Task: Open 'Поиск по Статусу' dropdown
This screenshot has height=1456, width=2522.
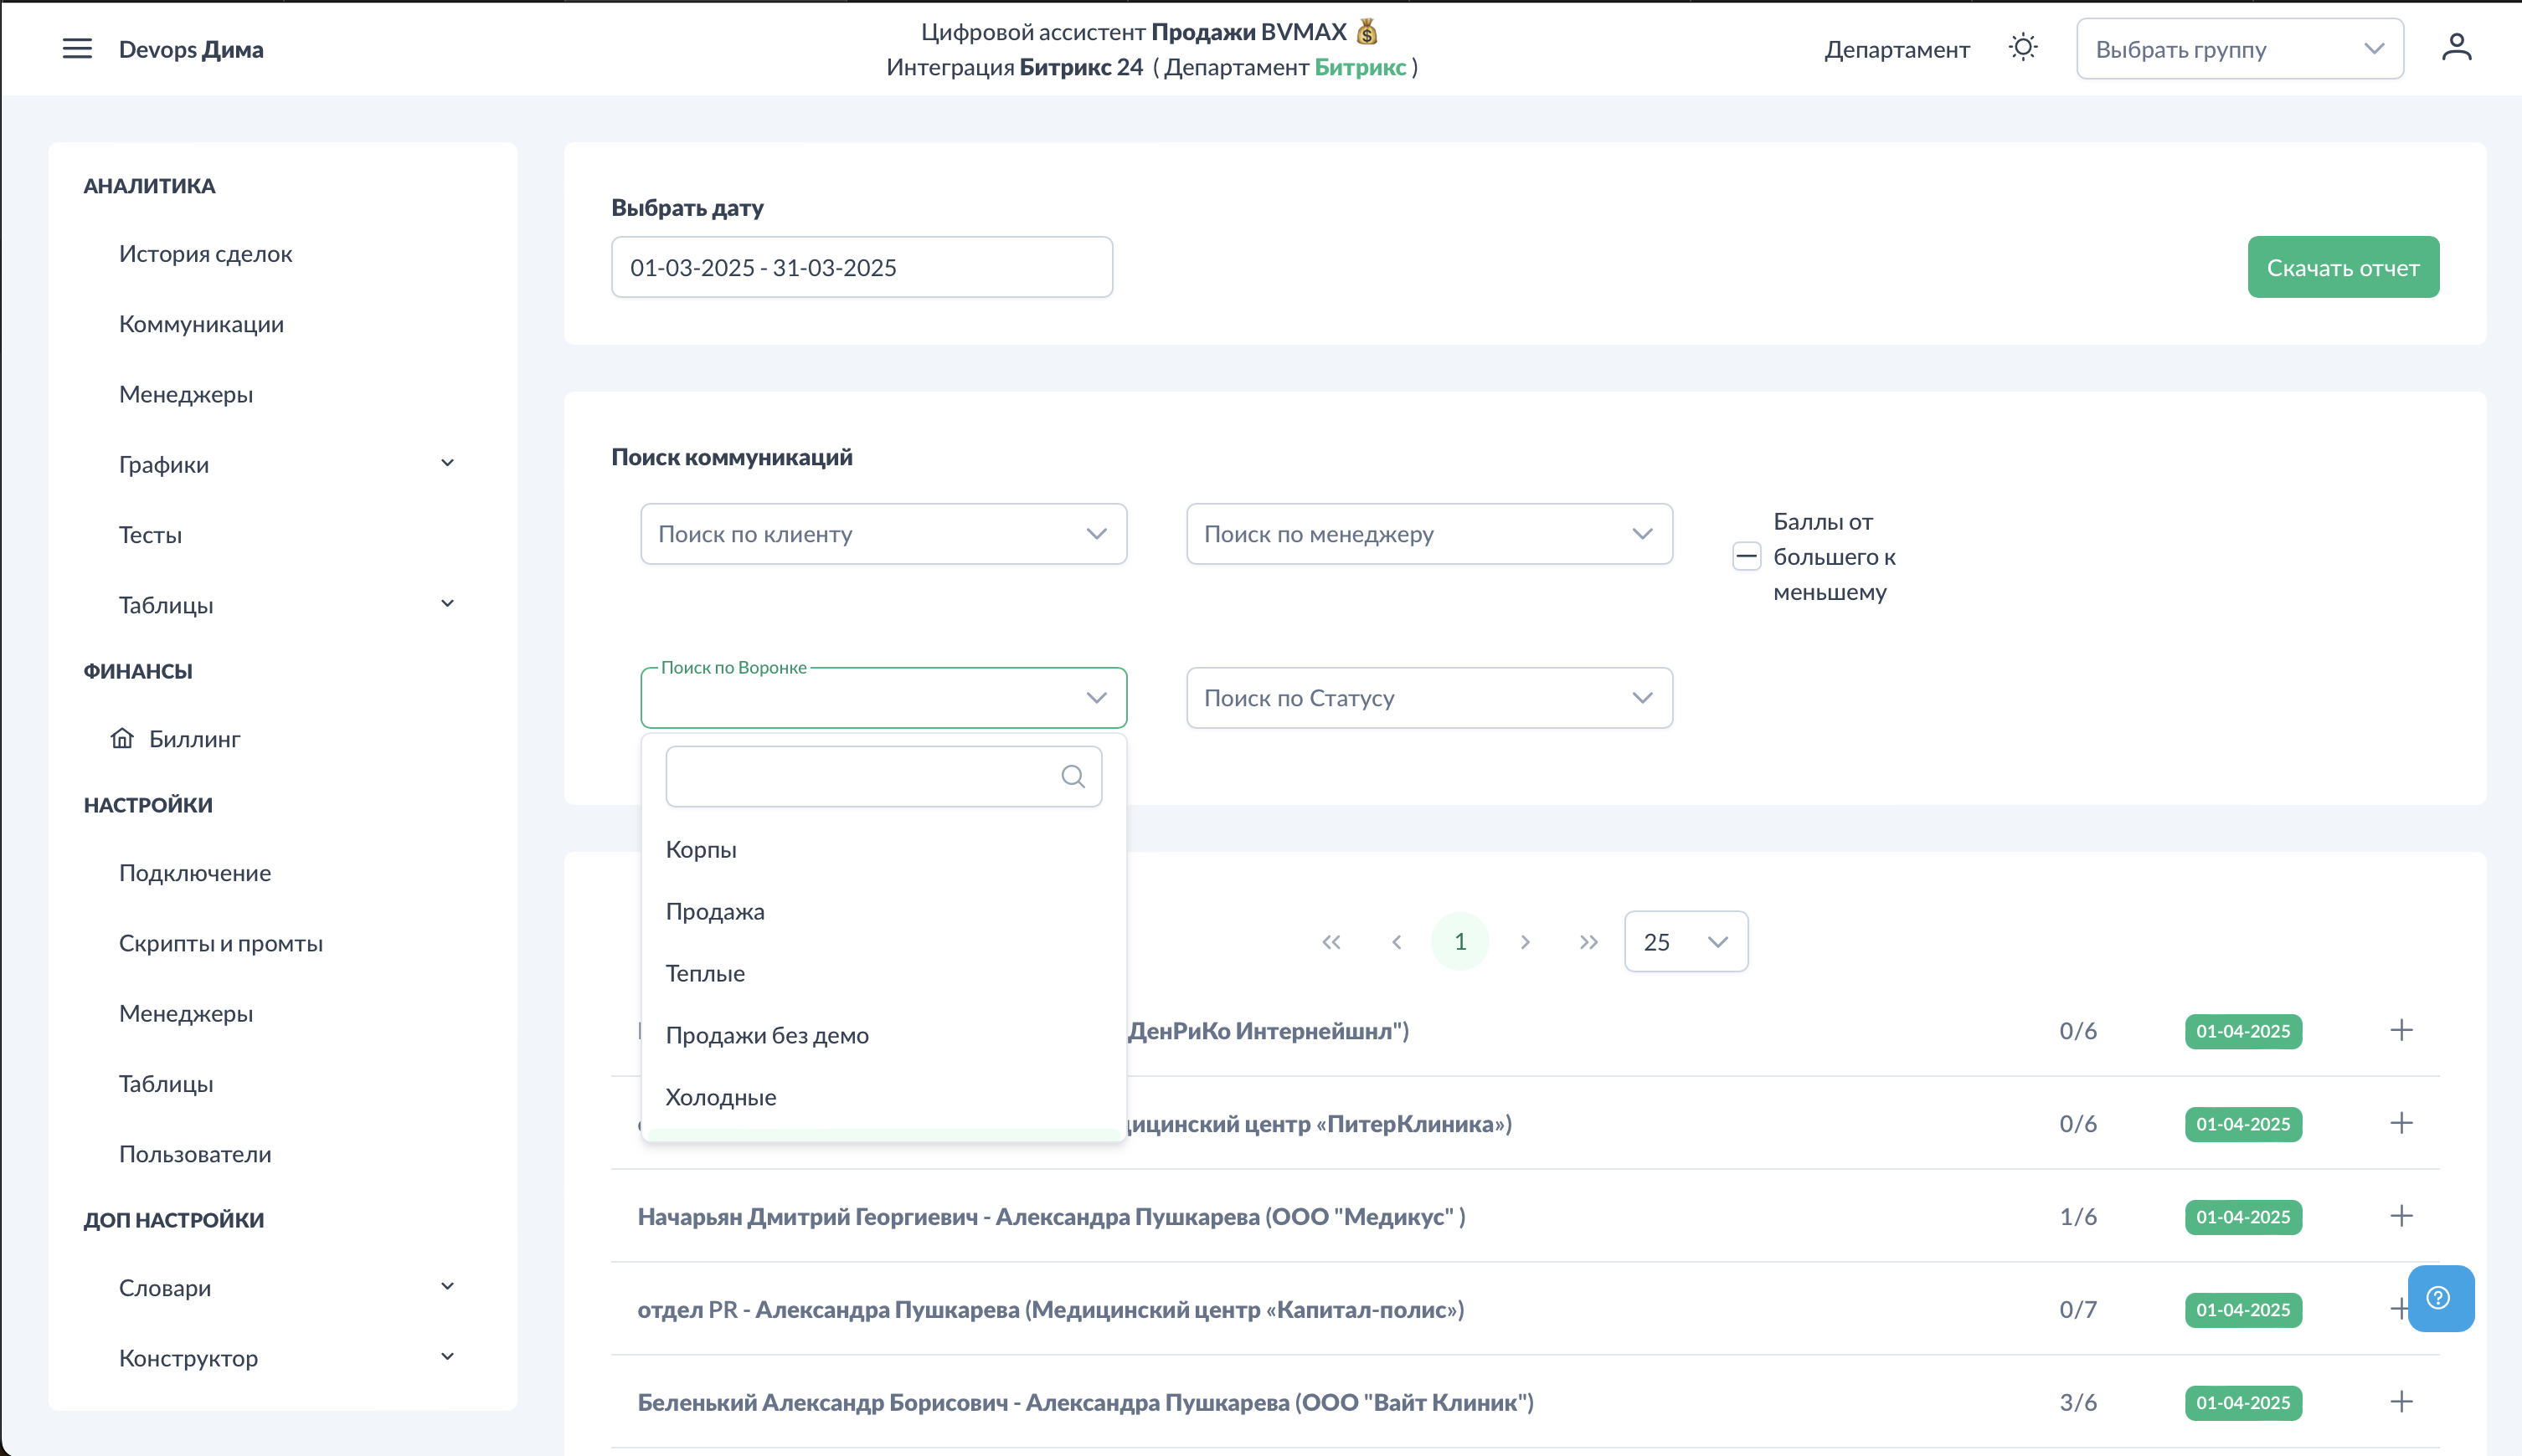Action: click(1428, 698)
